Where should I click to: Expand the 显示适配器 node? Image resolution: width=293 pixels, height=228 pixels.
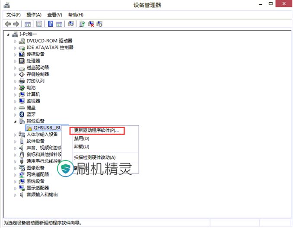tap(15, 188)
